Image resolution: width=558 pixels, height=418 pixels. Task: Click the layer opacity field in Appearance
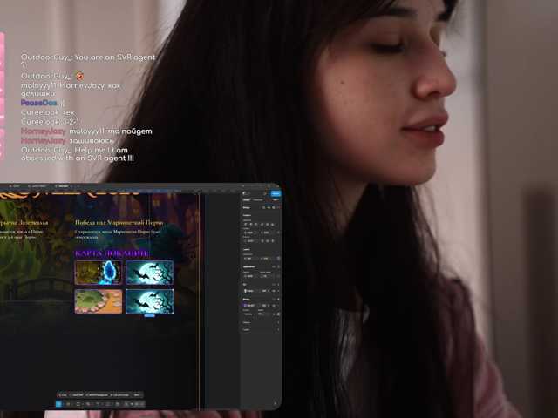(250, 276)
